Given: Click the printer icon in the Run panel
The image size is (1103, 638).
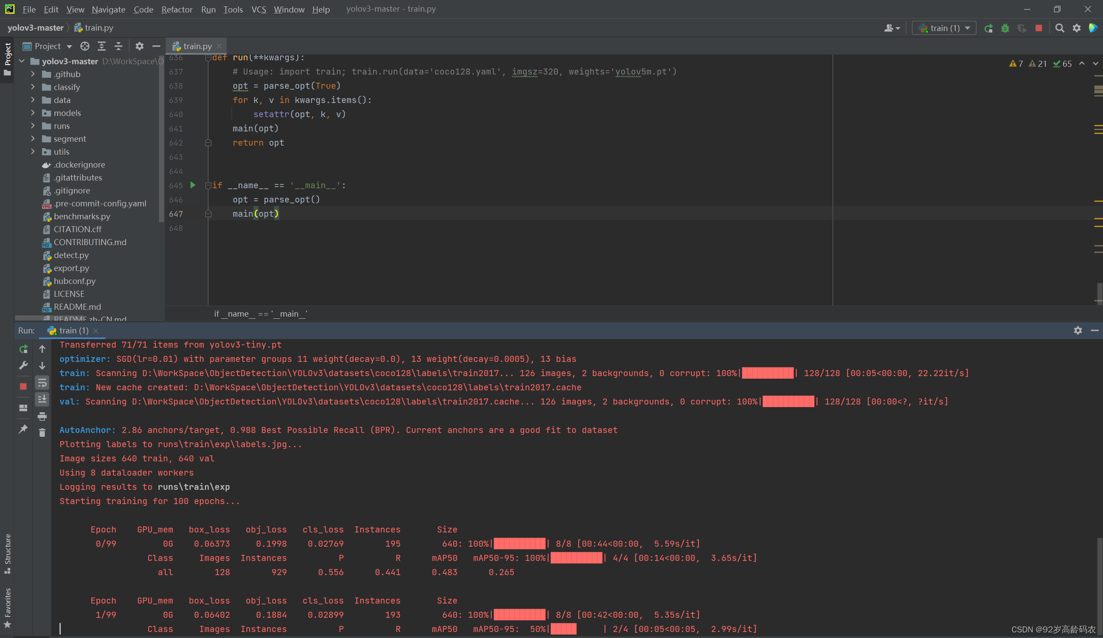Looking at the screenshot, I should pyautogui.click(x=42, y=416).
